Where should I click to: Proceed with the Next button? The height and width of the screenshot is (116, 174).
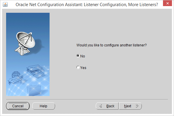130,106
